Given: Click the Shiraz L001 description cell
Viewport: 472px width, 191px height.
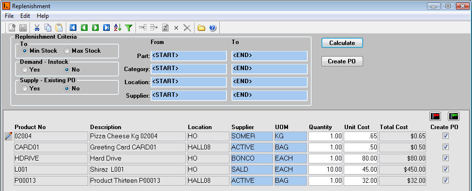Looking at the screenshot, I should [x=137, y=169].
